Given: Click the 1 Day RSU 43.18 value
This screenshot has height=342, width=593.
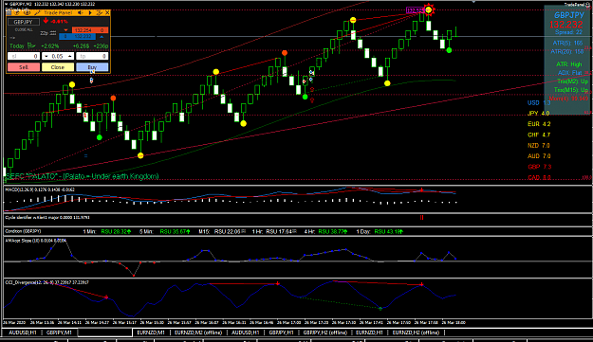Looking at the screenshot, I should 389,231.
